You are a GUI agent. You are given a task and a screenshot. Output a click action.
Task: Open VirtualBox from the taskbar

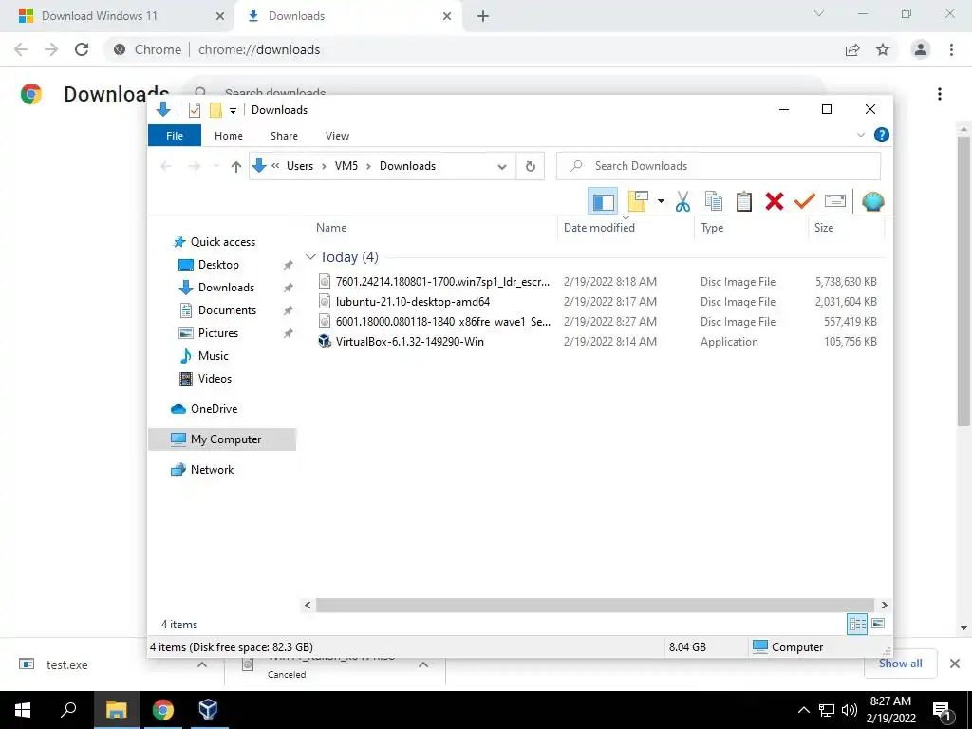coord(209,710)
